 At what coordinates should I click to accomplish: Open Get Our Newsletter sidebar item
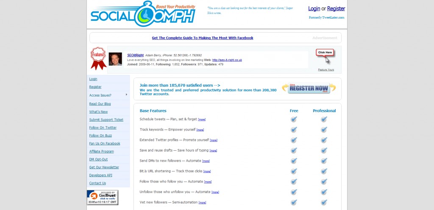(104, 167)
